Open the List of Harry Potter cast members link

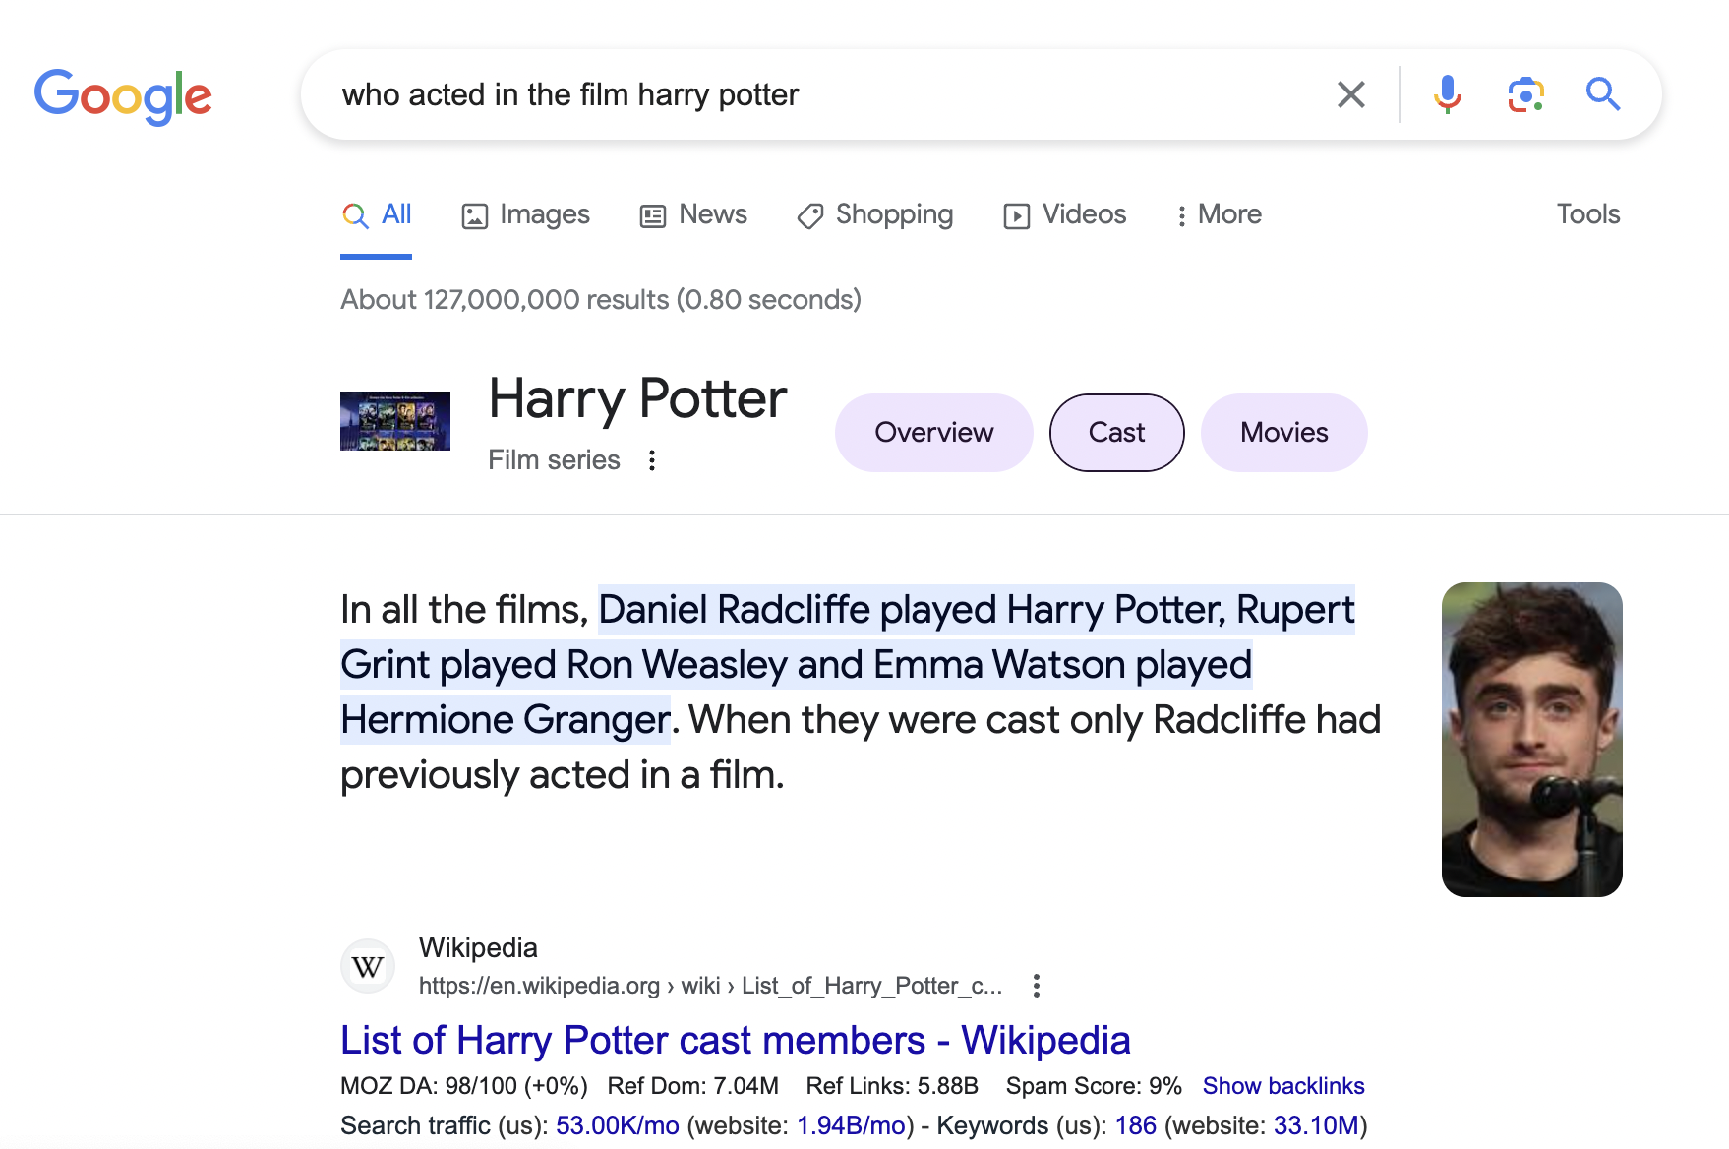click(x=735, y=1040)
